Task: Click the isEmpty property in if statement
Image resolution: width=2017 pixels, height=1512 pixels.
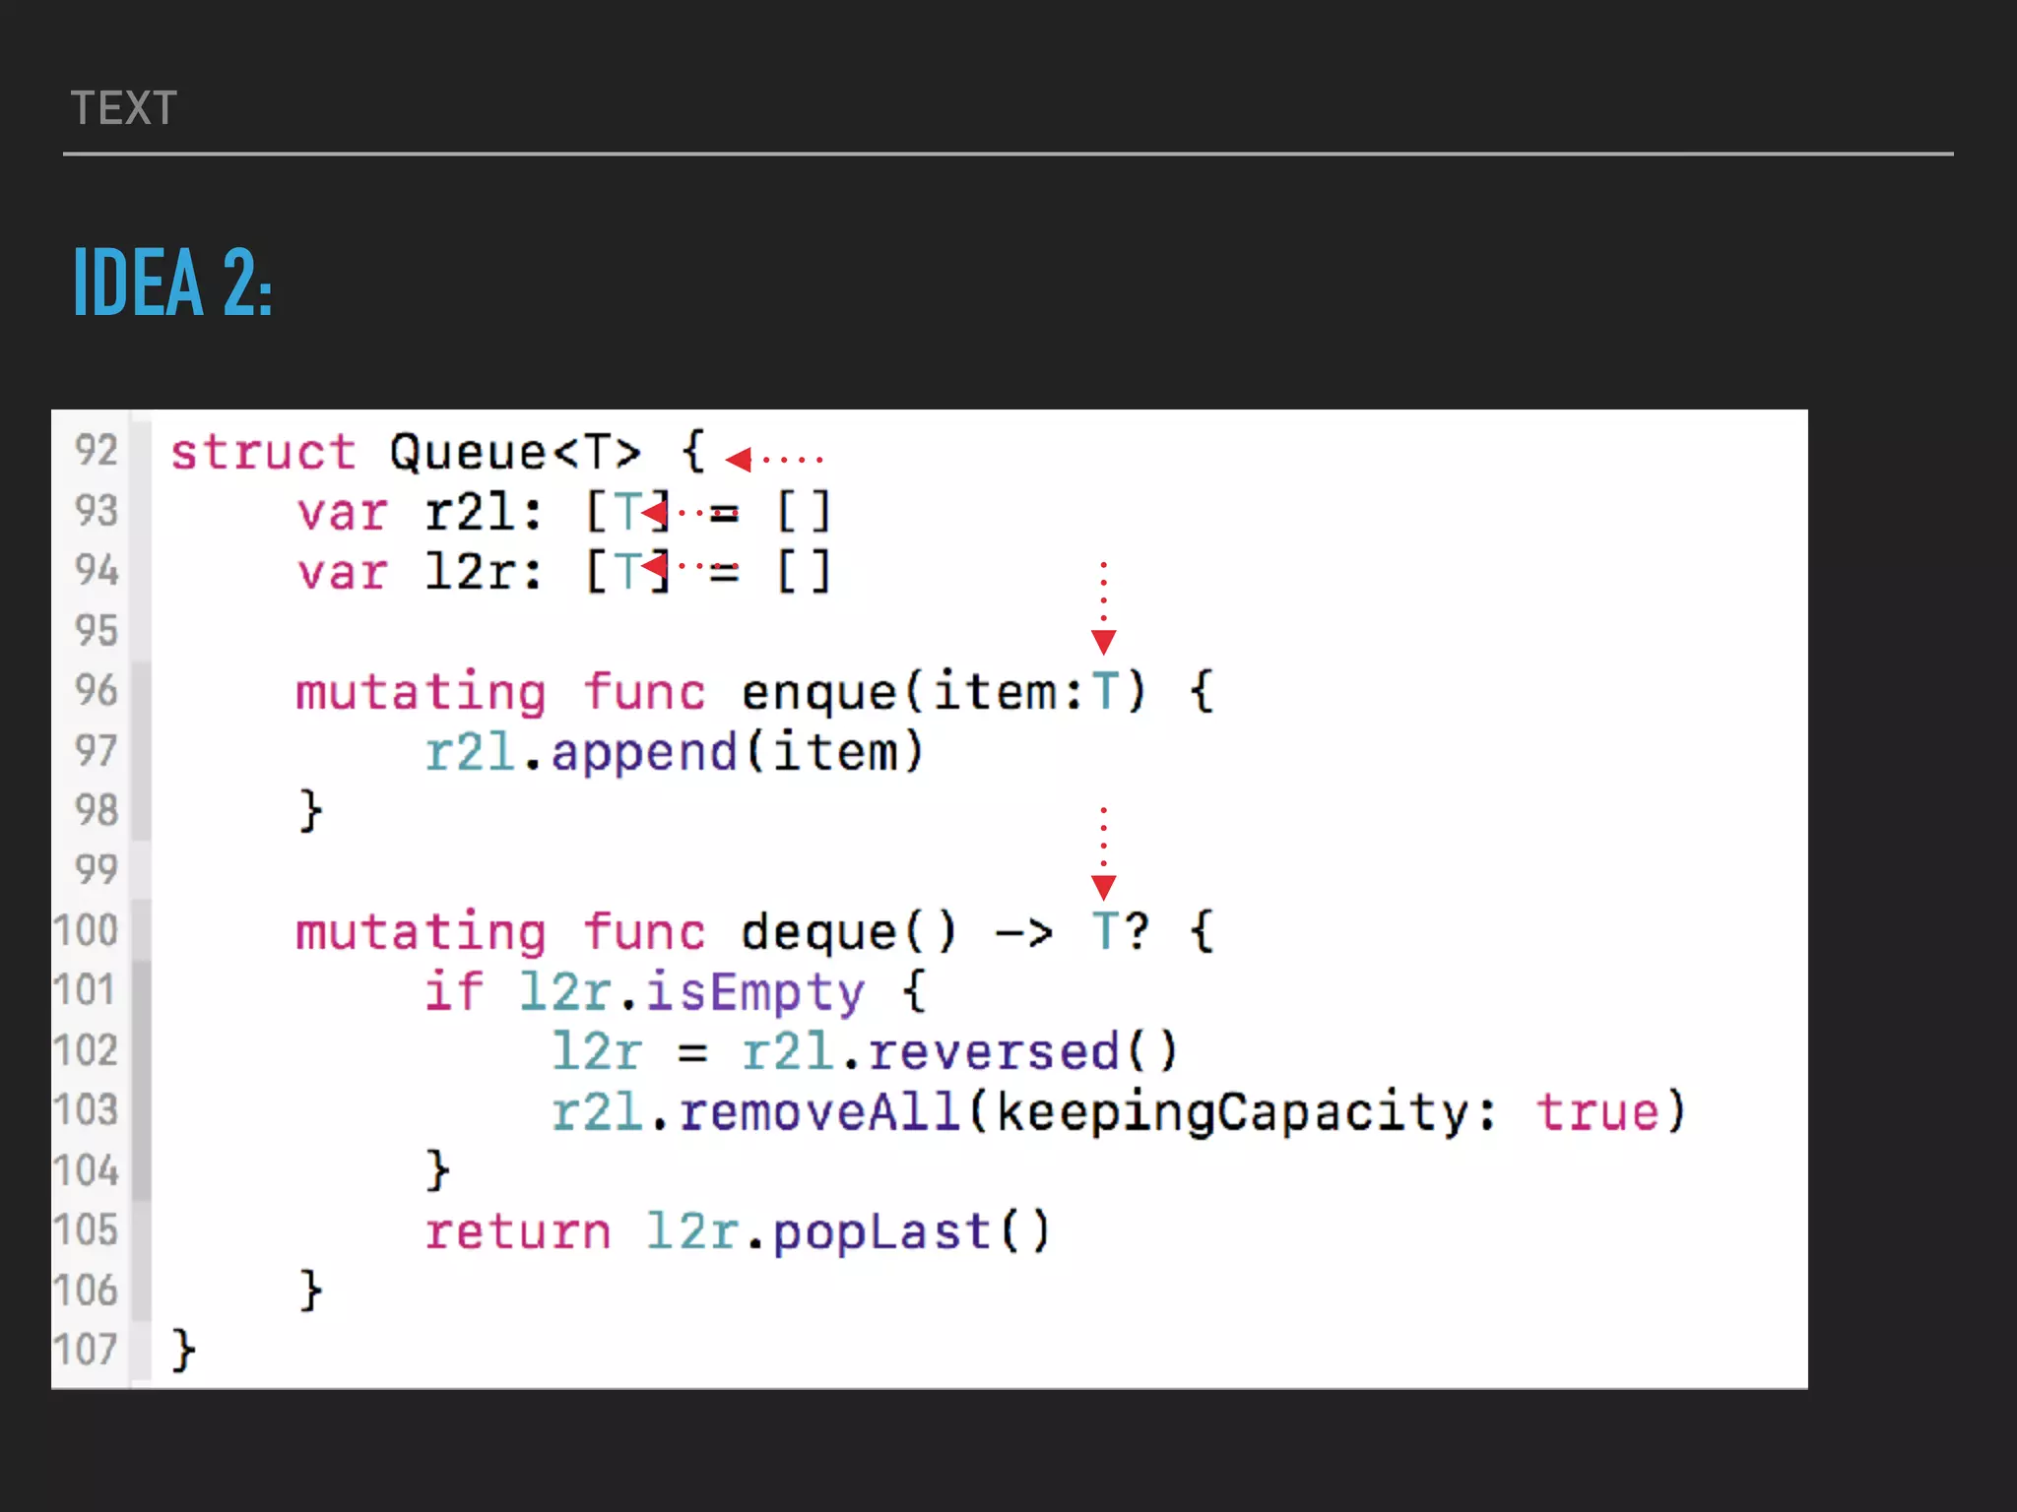Action: pyautogui.click(x=754, y=992)
